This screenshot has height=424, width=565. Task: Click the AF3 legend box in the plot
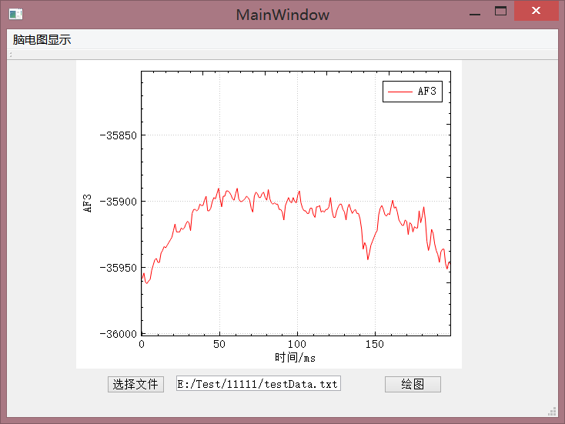click(x=413, y=92)
